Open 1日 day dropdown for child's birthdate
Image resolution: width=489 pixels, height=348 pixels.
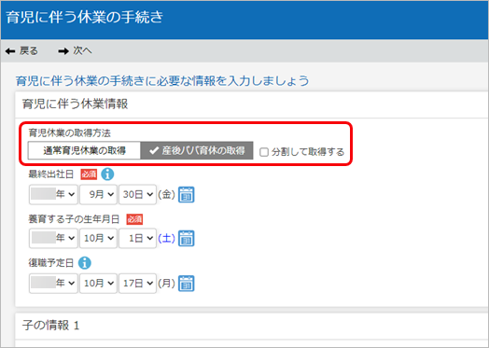pos(137,238)
